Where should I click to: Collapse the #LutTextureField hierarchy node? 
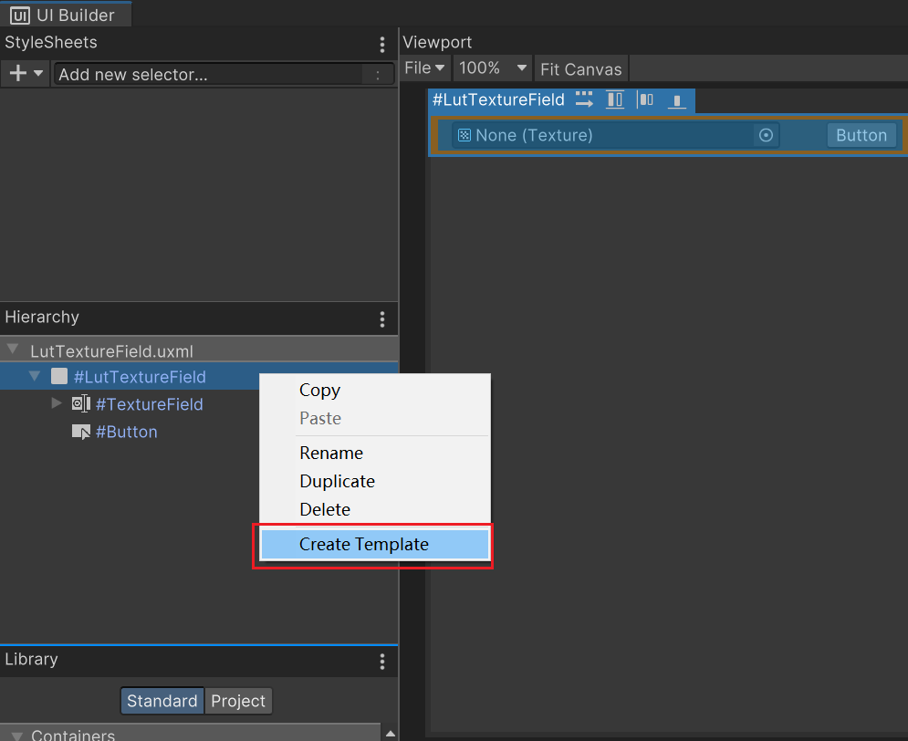click(35, 376)
